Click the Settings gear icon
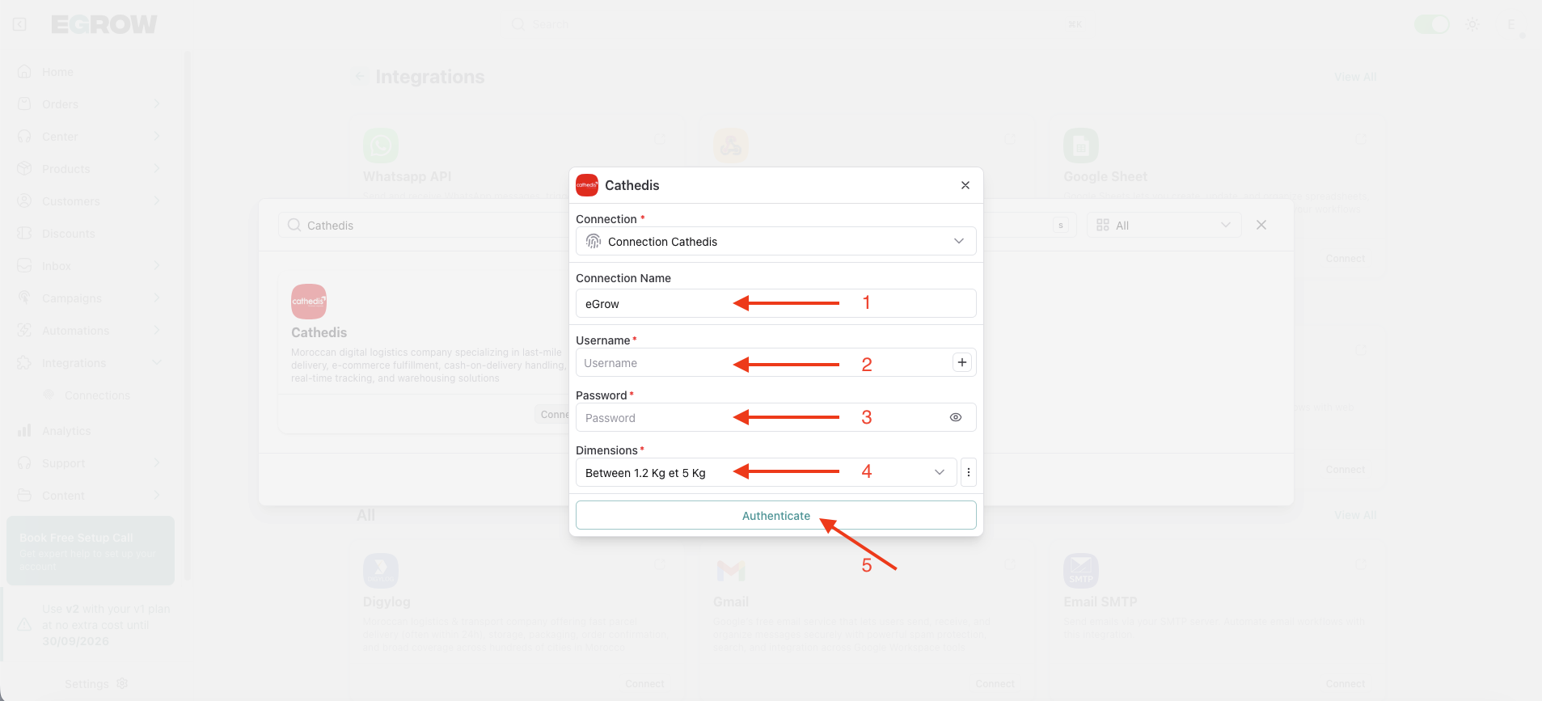This screenshot has height=701, width=1542. (122, 683)
